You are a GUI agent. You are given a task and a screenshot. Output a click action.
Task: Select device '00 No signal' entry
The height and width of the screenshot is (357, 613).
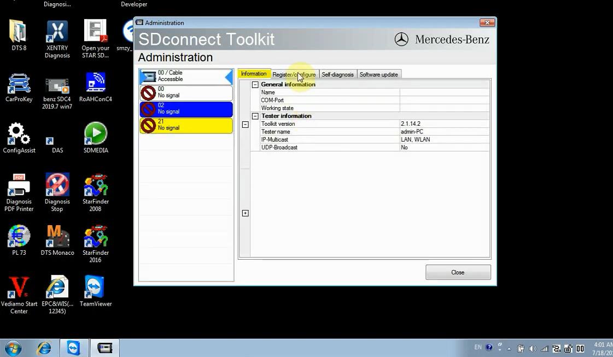pos(186,93)
